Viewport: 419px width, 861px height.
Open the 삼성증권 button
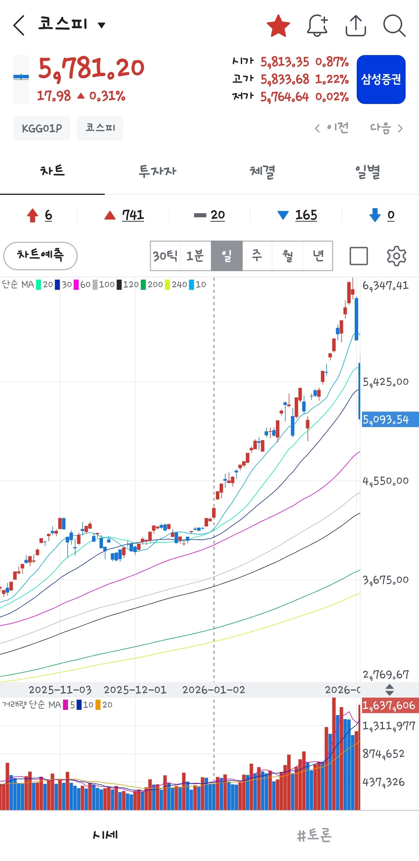click(381, 80)
